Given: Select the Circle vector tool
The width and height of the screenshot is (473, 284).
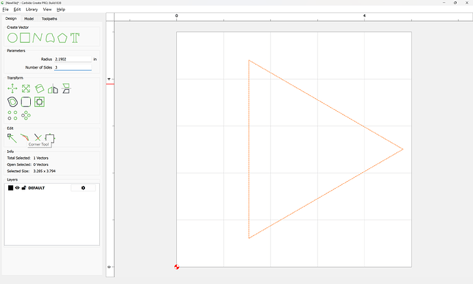Looking at the screenshot, I should point(12,37).
